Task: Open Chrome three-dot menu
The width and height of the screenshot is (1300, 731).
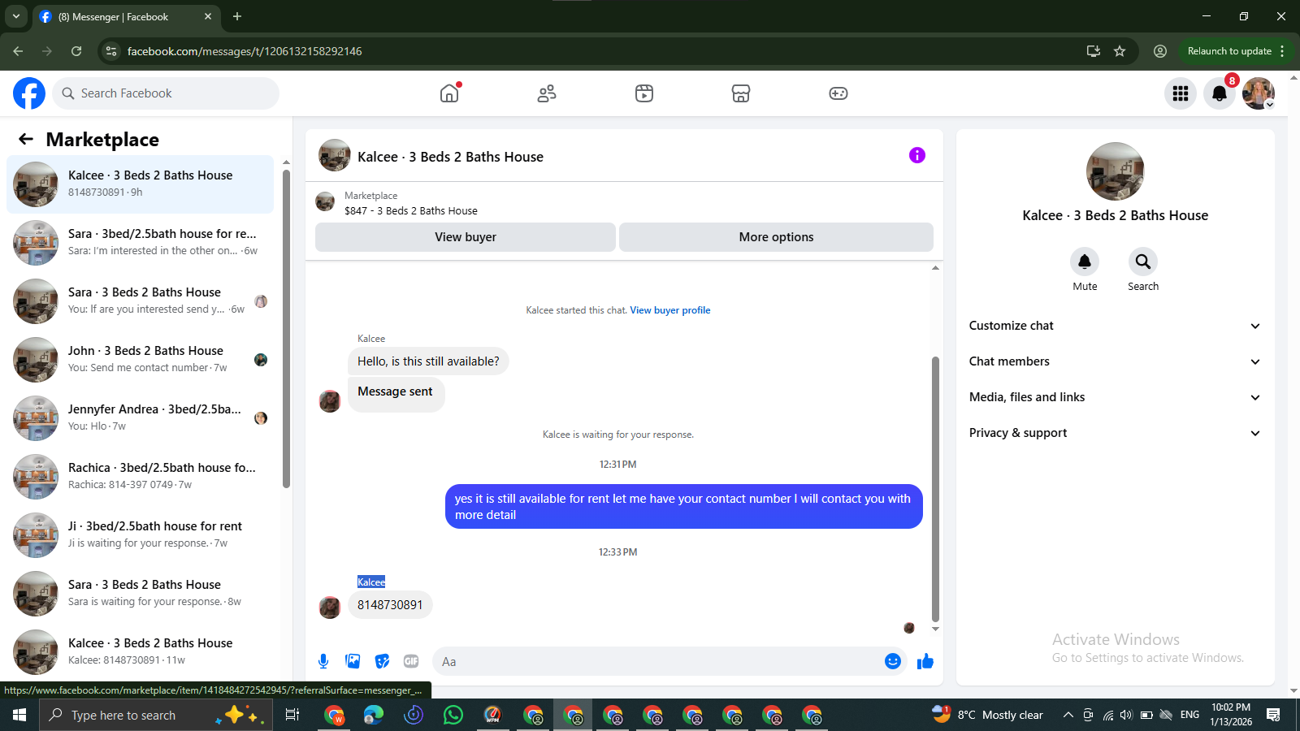Action: (1282, 51)
